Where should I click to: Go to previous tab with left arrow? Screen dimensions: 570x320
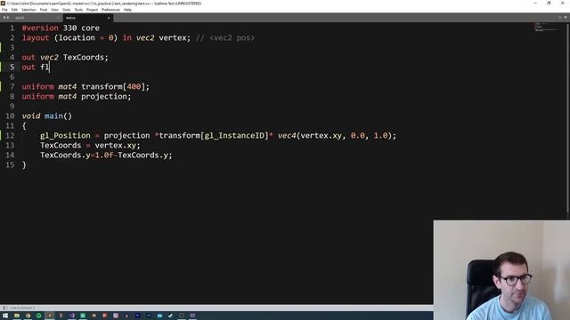tap(4, 18)
